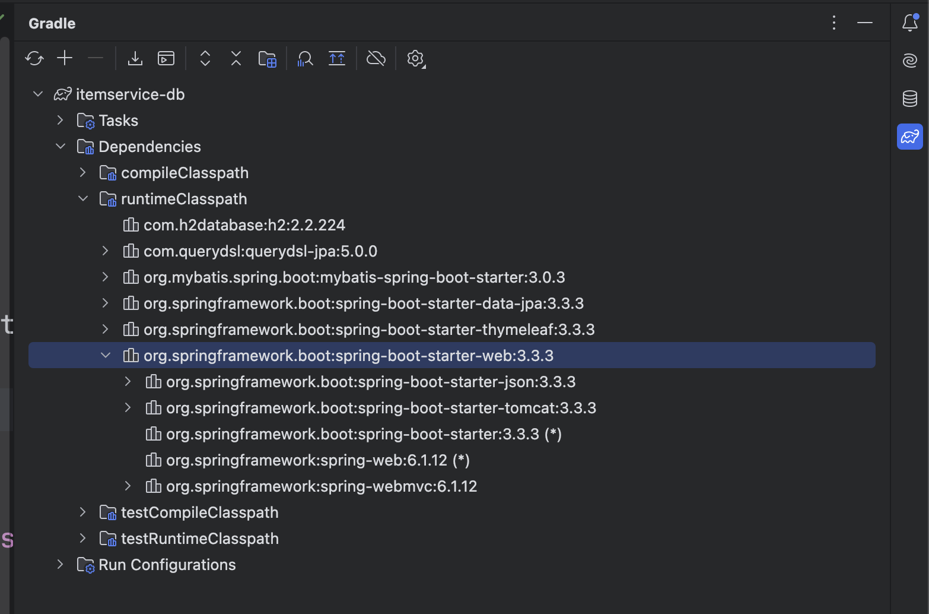Select the itemservice-db project row
This screenshot has height=614, width=929.
(452, 94)
